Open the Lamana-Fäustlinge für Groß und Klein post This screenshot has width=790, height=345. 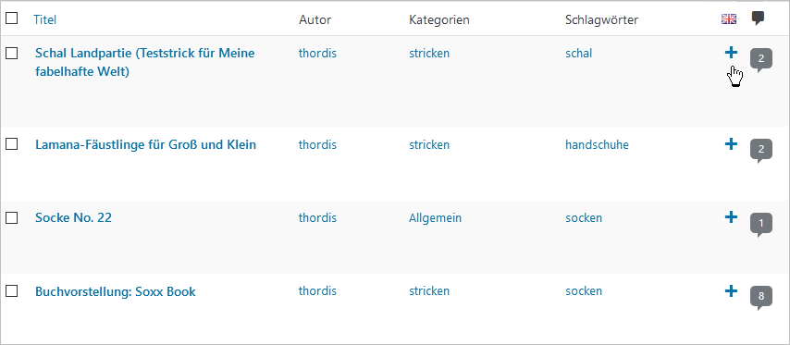coord(145,144)
